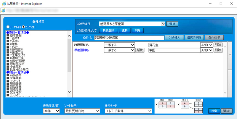Select the one-to-many record join diagram
The height and width of the screenshot is (119, 237).
[193, 106]
